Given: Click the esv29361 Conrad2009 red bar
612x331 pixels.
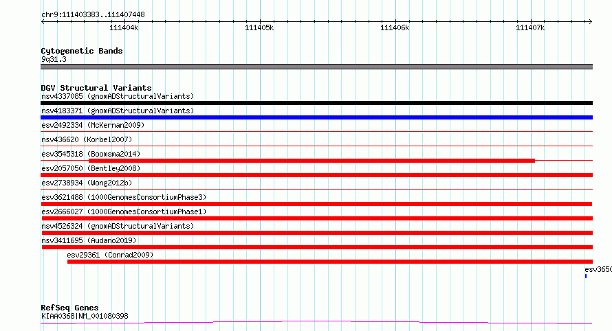Looking at the screenshot, I should point(330,262).
